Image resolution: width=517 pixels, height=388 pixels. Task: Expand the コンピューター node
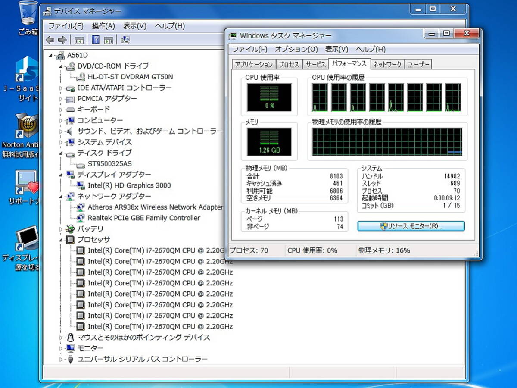coord(61,120)
